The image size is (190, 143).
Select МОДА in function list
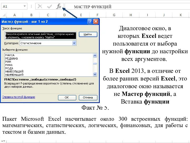pos(9,68)
